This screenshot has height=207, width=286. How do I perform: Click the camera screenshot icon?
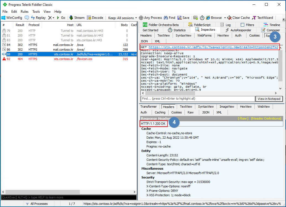point(196,18)
